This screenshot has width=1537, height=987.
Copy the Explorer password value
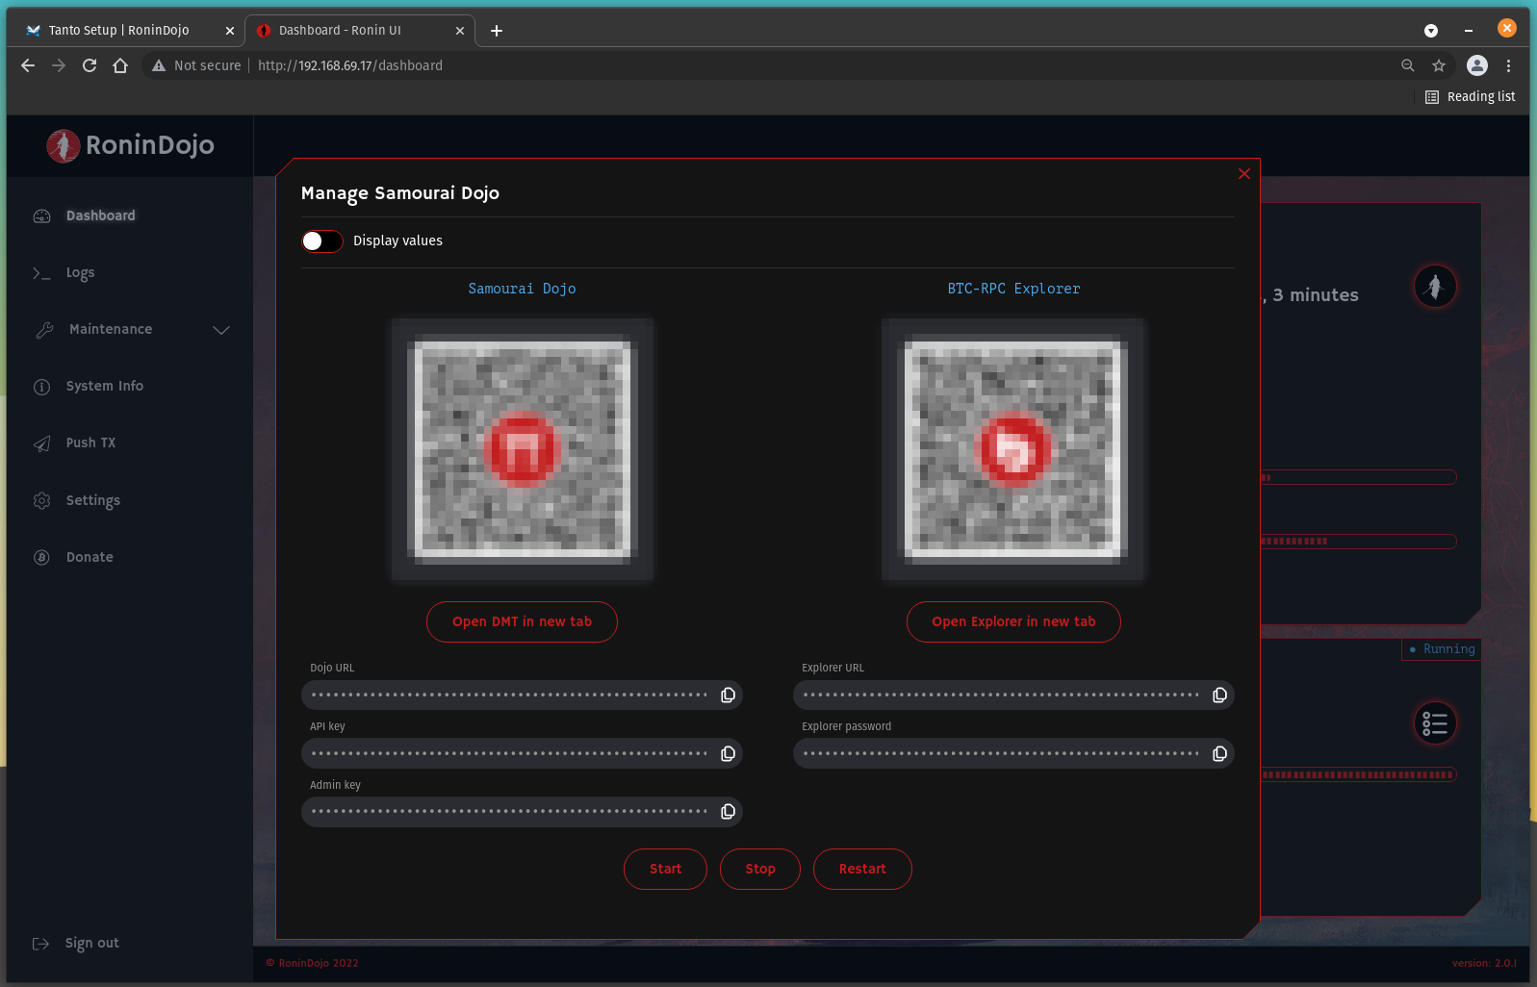click(1219, 753)
